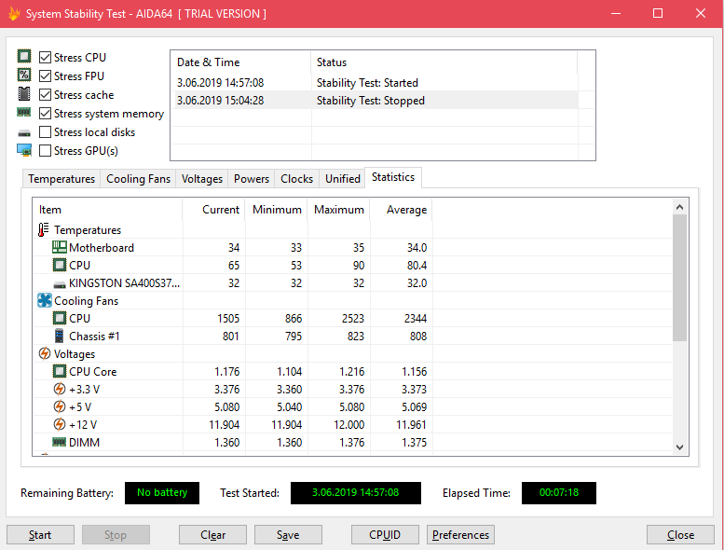This screenshot has width=724, height=550.
Task: Click the CPU temperature row icon
Action: (59, 265)
